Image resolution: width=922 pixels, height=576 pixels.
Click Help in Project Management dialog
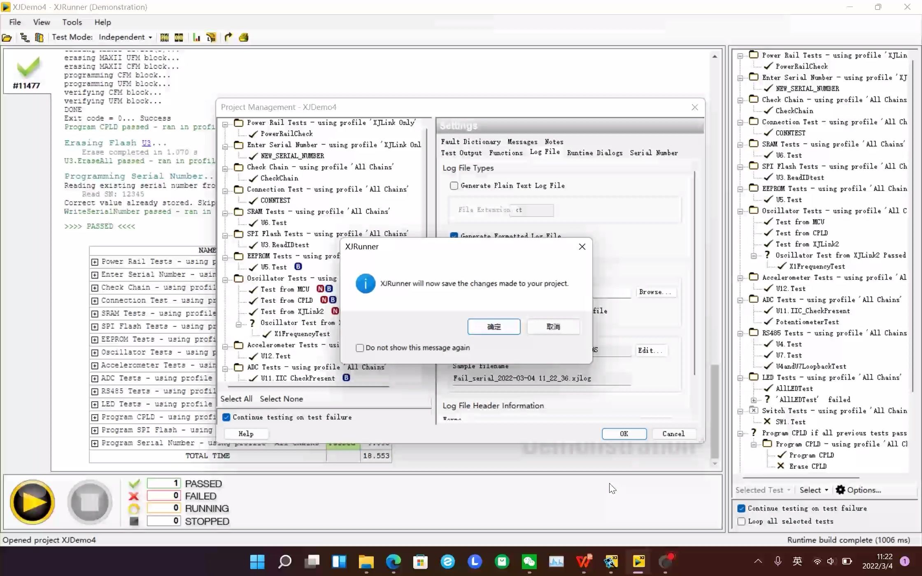click(246, 434)
